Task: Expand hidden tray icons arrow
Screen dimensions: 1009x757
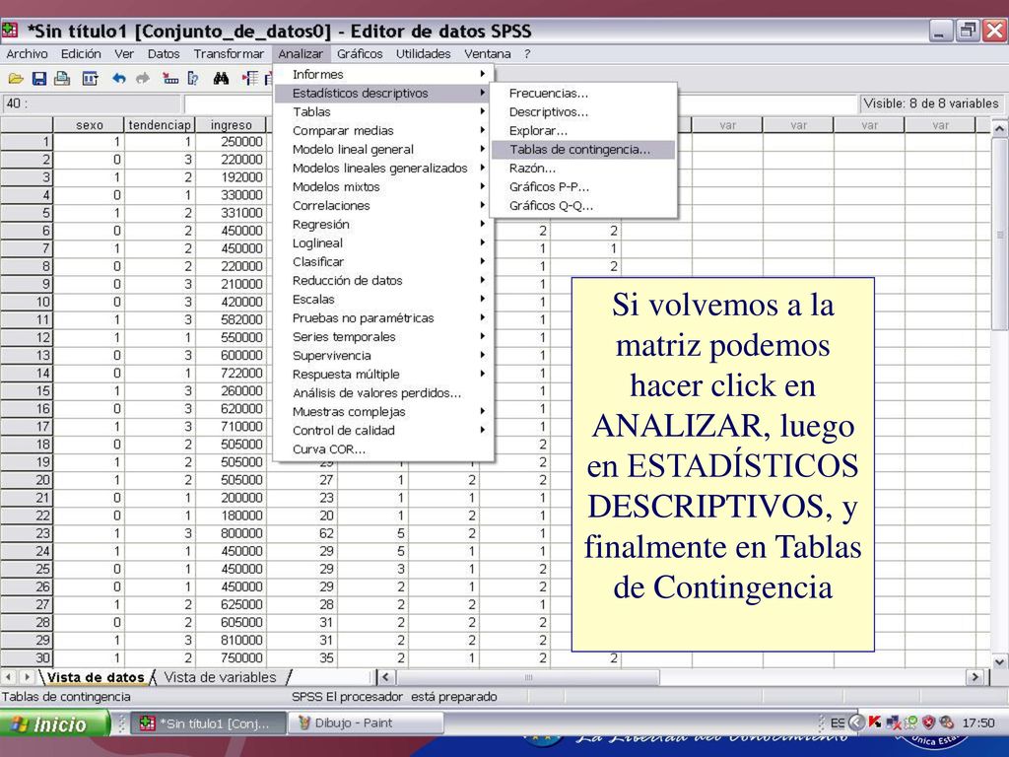Action: point(856,723)
